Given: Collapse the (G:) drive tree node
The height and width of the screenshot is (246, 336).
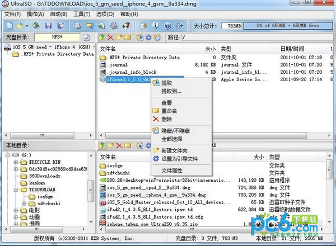Looking at the screenshot, I should (x=8, y=155).
